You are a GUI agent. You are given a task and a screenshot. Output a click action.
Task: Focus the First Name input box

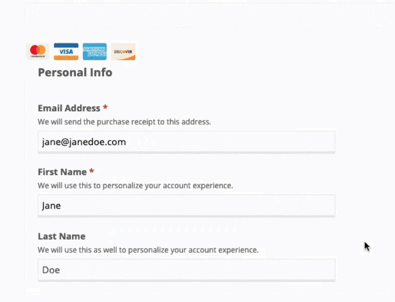(186, 205)
